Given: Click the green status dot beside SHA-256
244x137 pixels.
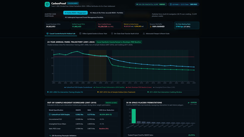Looking at the screenshot, I should pos(137,4).
